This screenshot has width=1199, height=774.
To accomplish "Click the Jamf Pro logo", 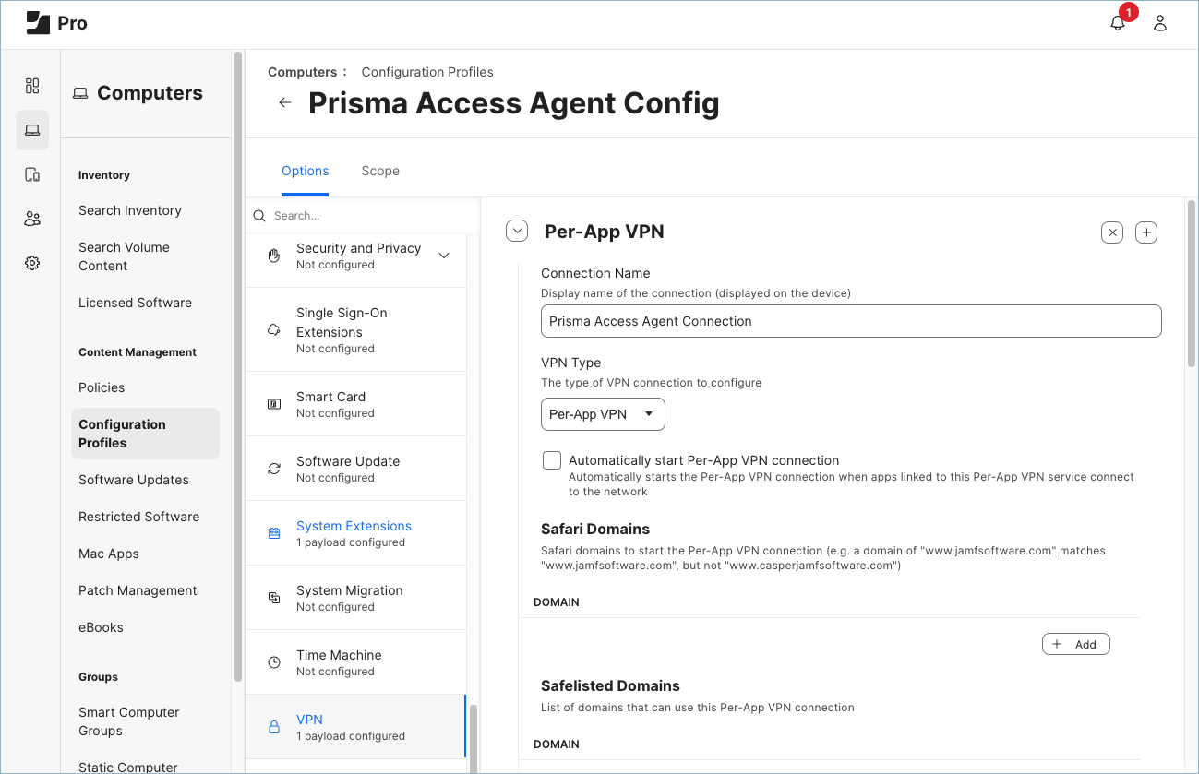I will point(37,22).
